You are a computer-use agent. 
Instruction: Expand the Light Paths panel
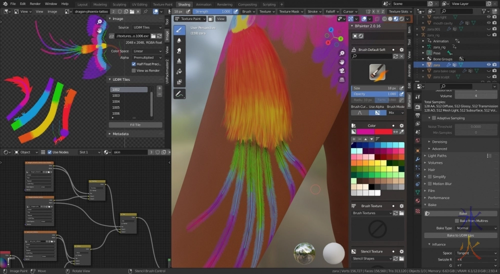click(x=438, y=156)
